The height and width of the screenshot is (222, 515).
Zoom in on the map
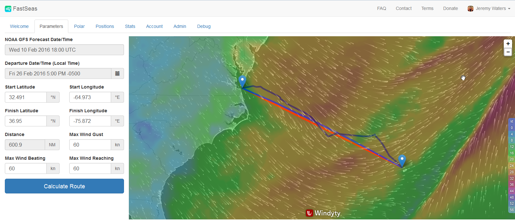(508, 44)
